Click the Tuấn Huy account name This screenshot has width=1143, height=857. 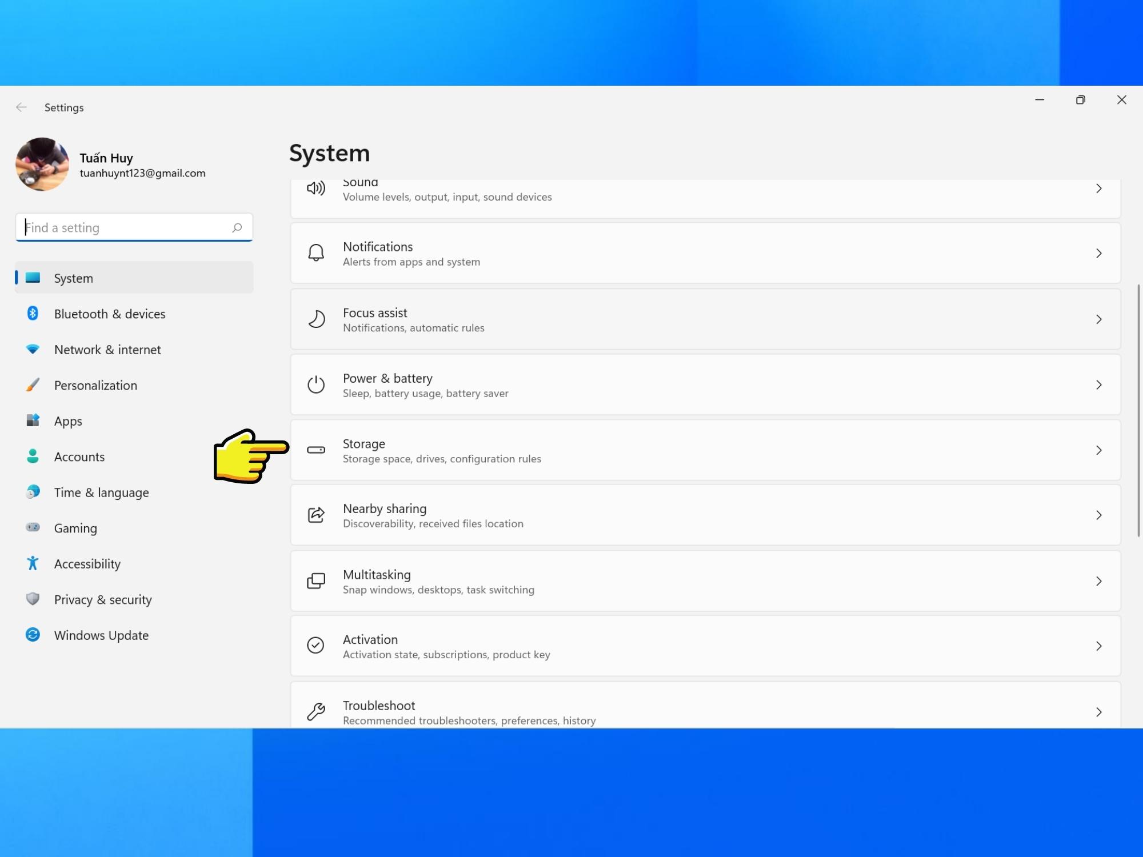106,158
